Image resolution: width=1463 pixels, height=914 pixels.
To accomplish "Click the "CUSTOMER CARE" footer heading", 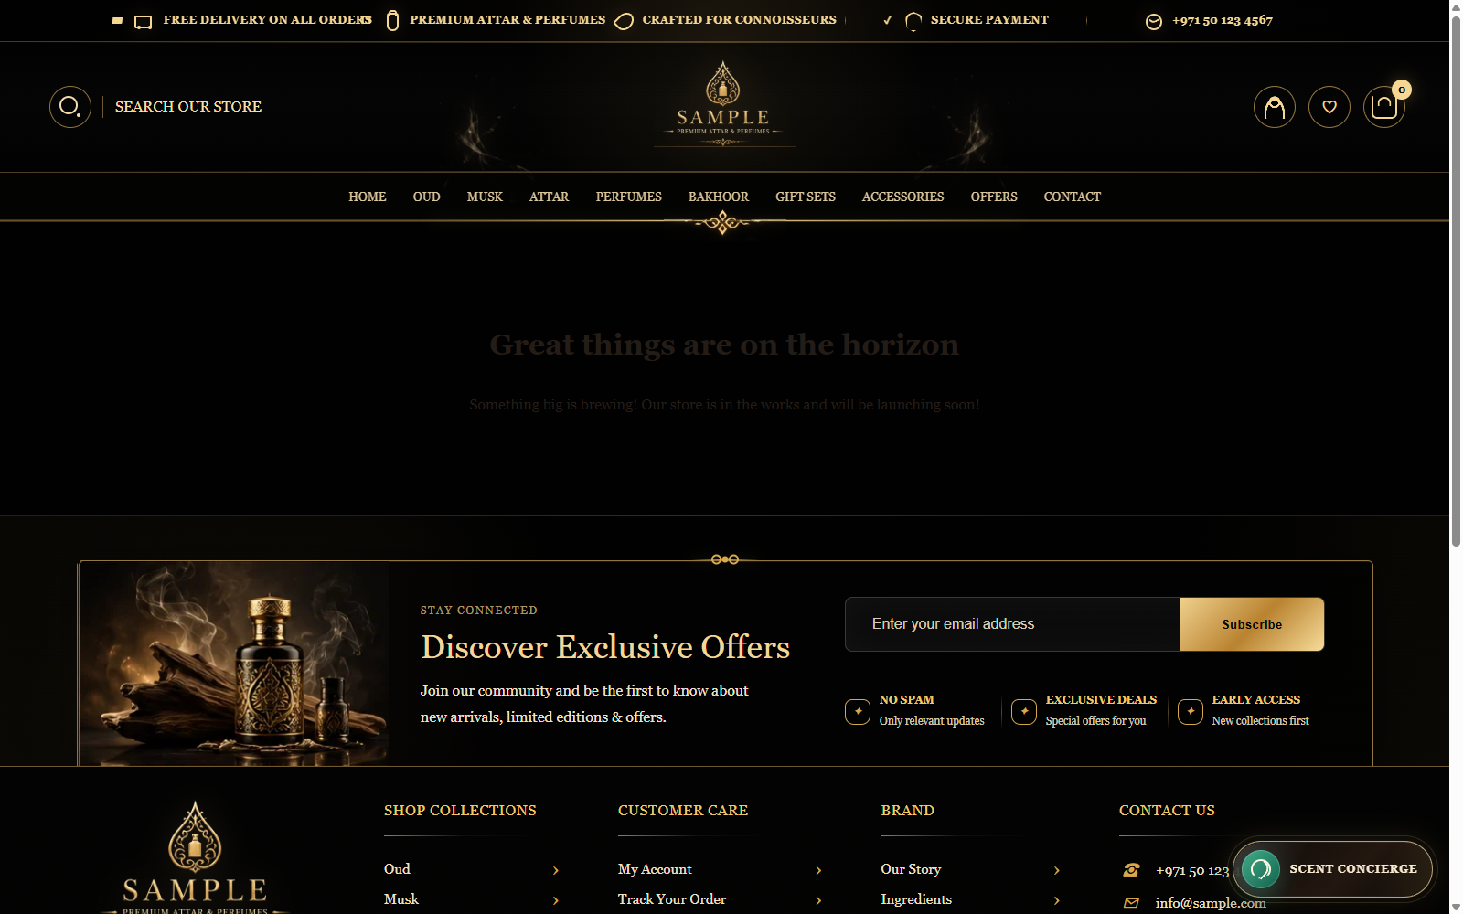I will click(683, 811).
